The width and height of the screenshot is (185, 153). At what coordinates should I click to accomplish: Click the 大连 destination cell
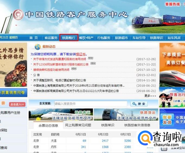(54, 141)
